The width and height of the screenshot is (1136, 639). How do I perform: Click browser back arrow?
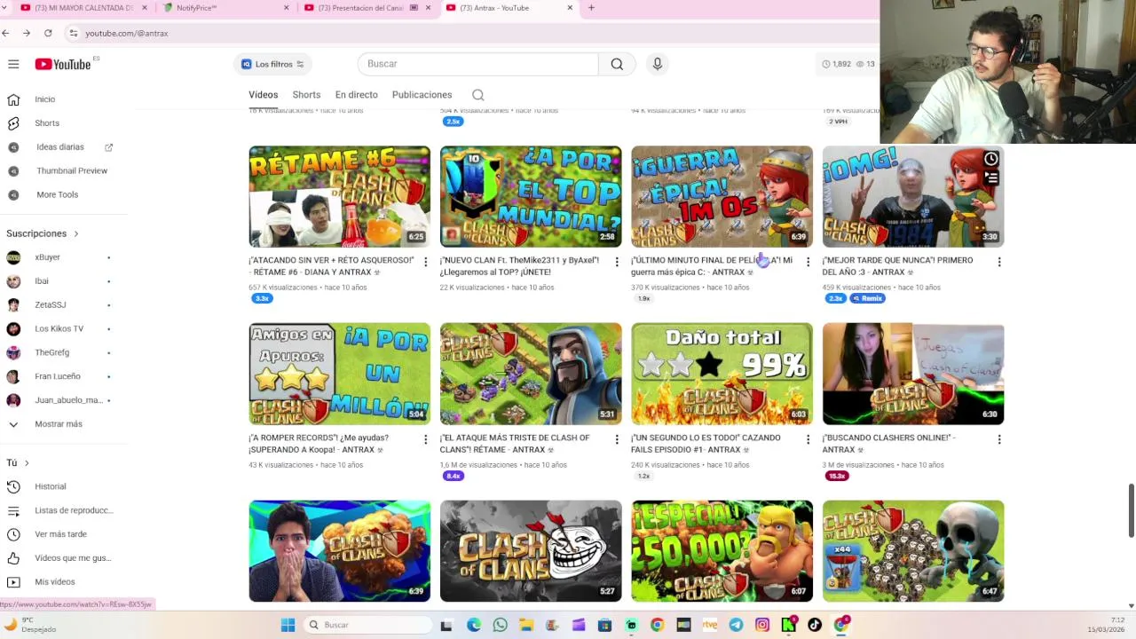(6, 33)
